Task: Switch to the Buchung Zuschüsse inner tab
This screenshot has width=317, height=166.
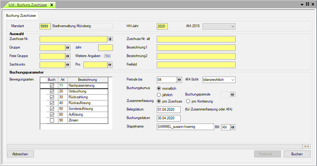Action: [21, 15]
